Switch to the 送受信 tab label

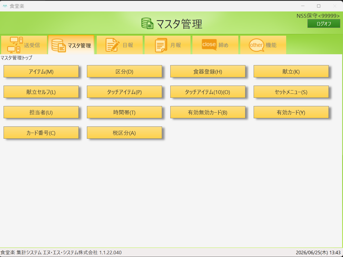point(32,45)
